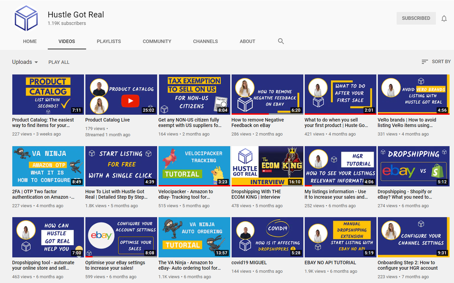Select the VIDEOS tab

(x=67, y=41)
